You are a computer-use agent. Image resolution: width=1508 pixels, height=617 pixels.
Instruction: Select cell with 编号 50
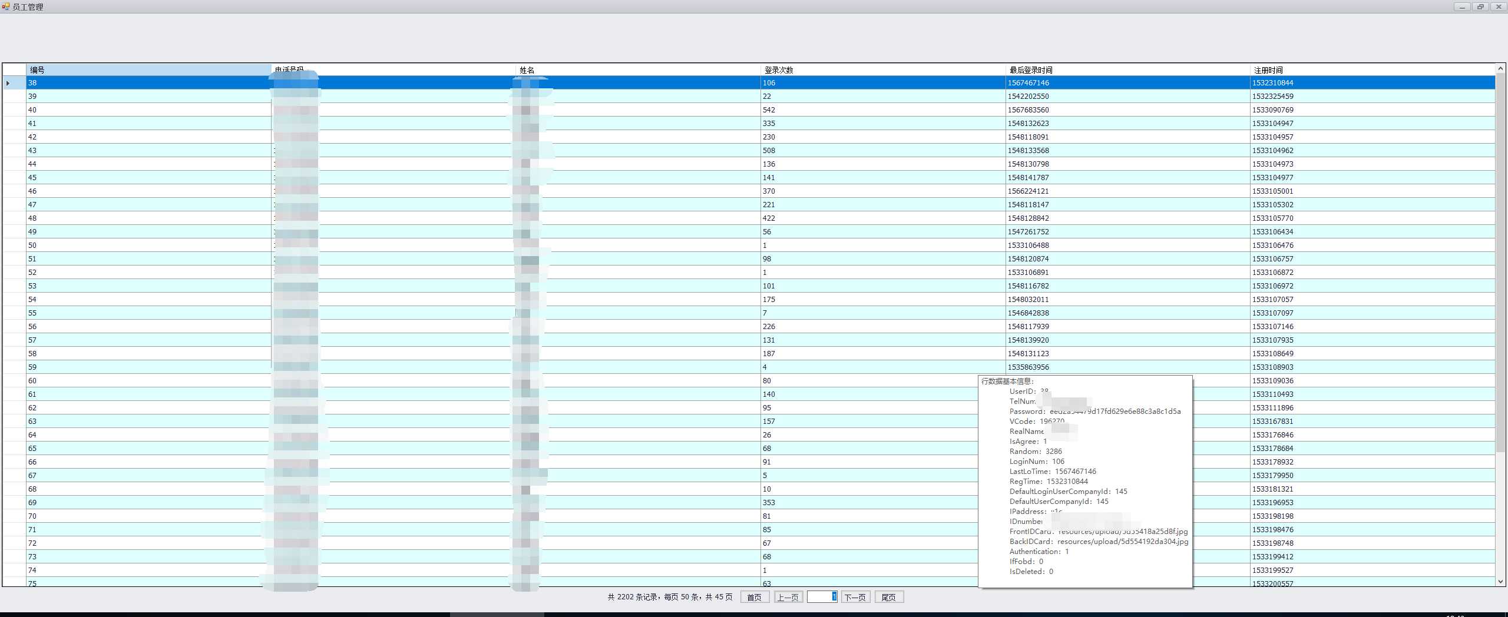148,245
